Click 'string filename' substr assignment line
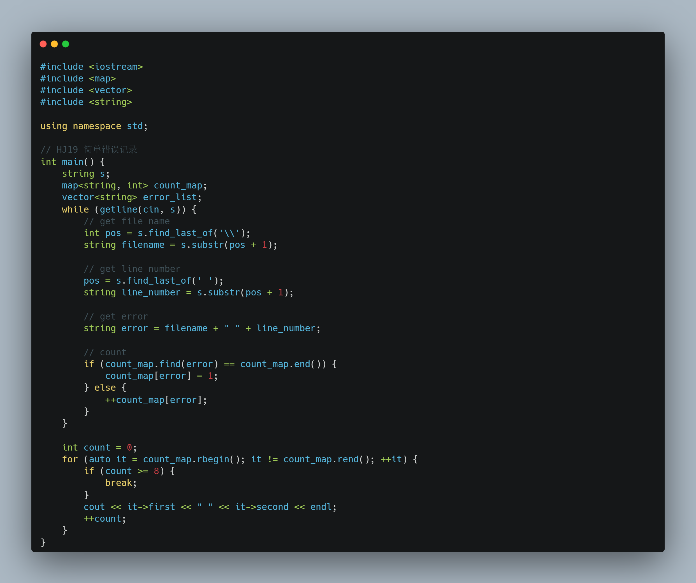The image size is (696, 583). (180, 245)
